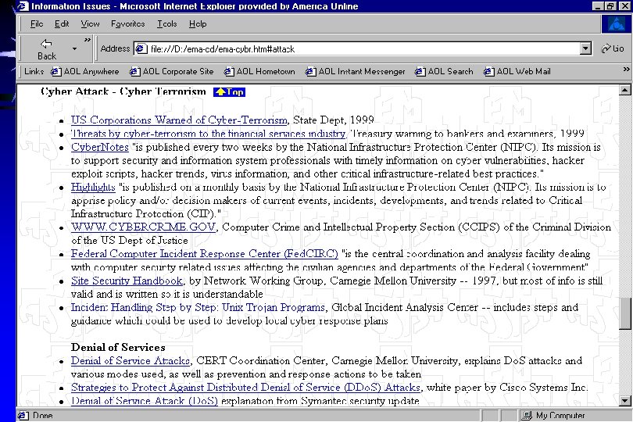Click the address bar URL field

coord(363,49)
